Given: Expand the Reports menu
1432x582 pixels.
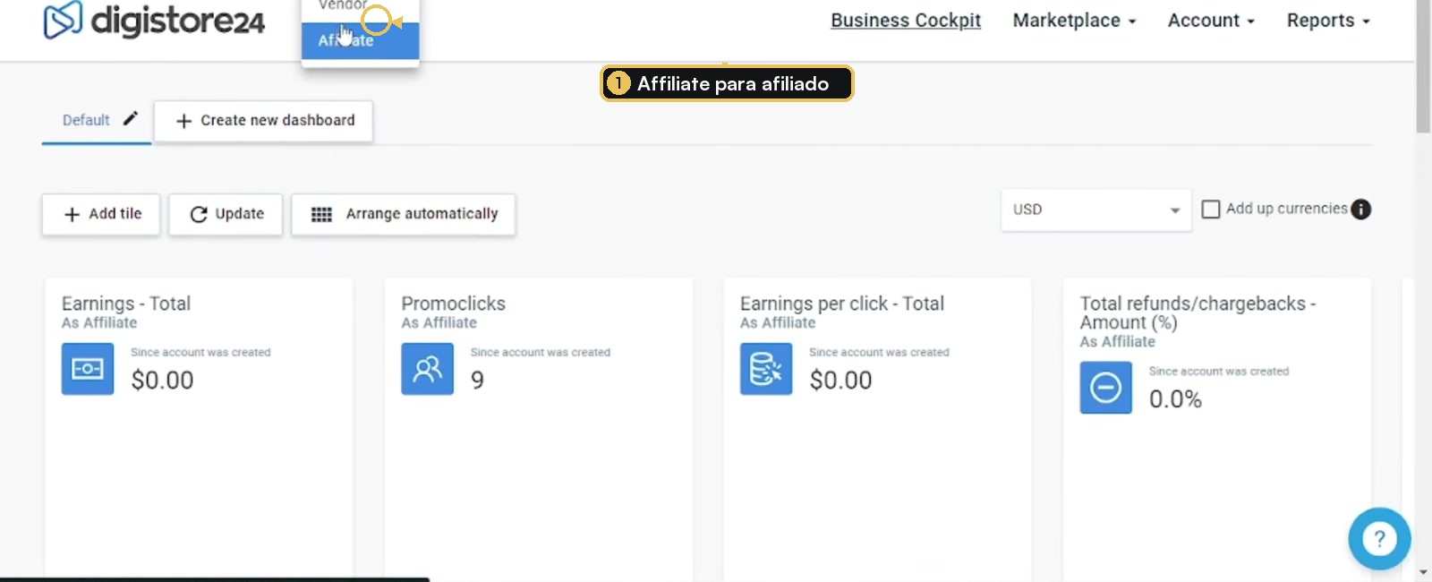Looking at the screenshot, I should pyautogui.click(x=1328, y=21).
